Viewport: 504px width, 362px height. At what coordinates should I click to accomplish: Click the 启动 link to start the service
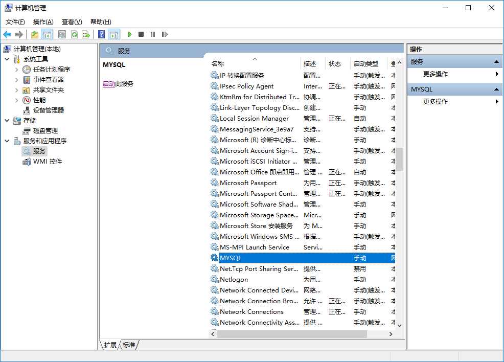point(109,84)
